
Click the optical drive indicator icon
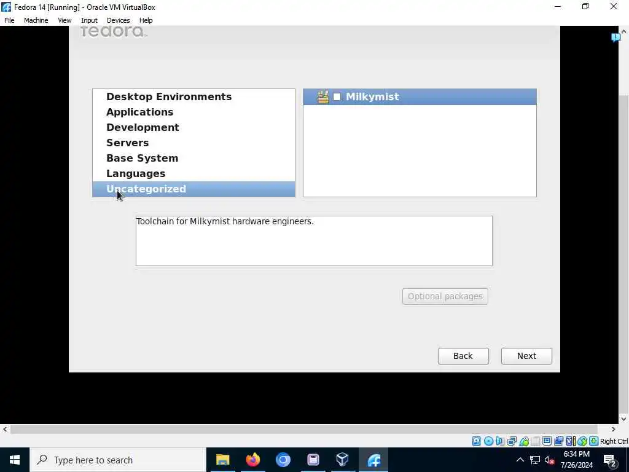pyautogui.click(x=488, y=441)
